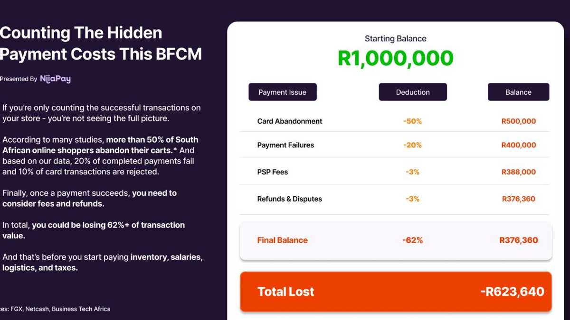570x320 pixels.
Task: Click the NjiaPay logo
Action: pos(55,79)
